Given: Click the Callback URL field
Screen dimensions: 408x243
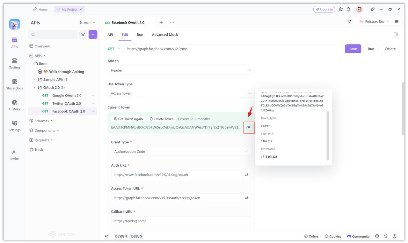Looking at the screenshot, I should [x=181, y=221].
